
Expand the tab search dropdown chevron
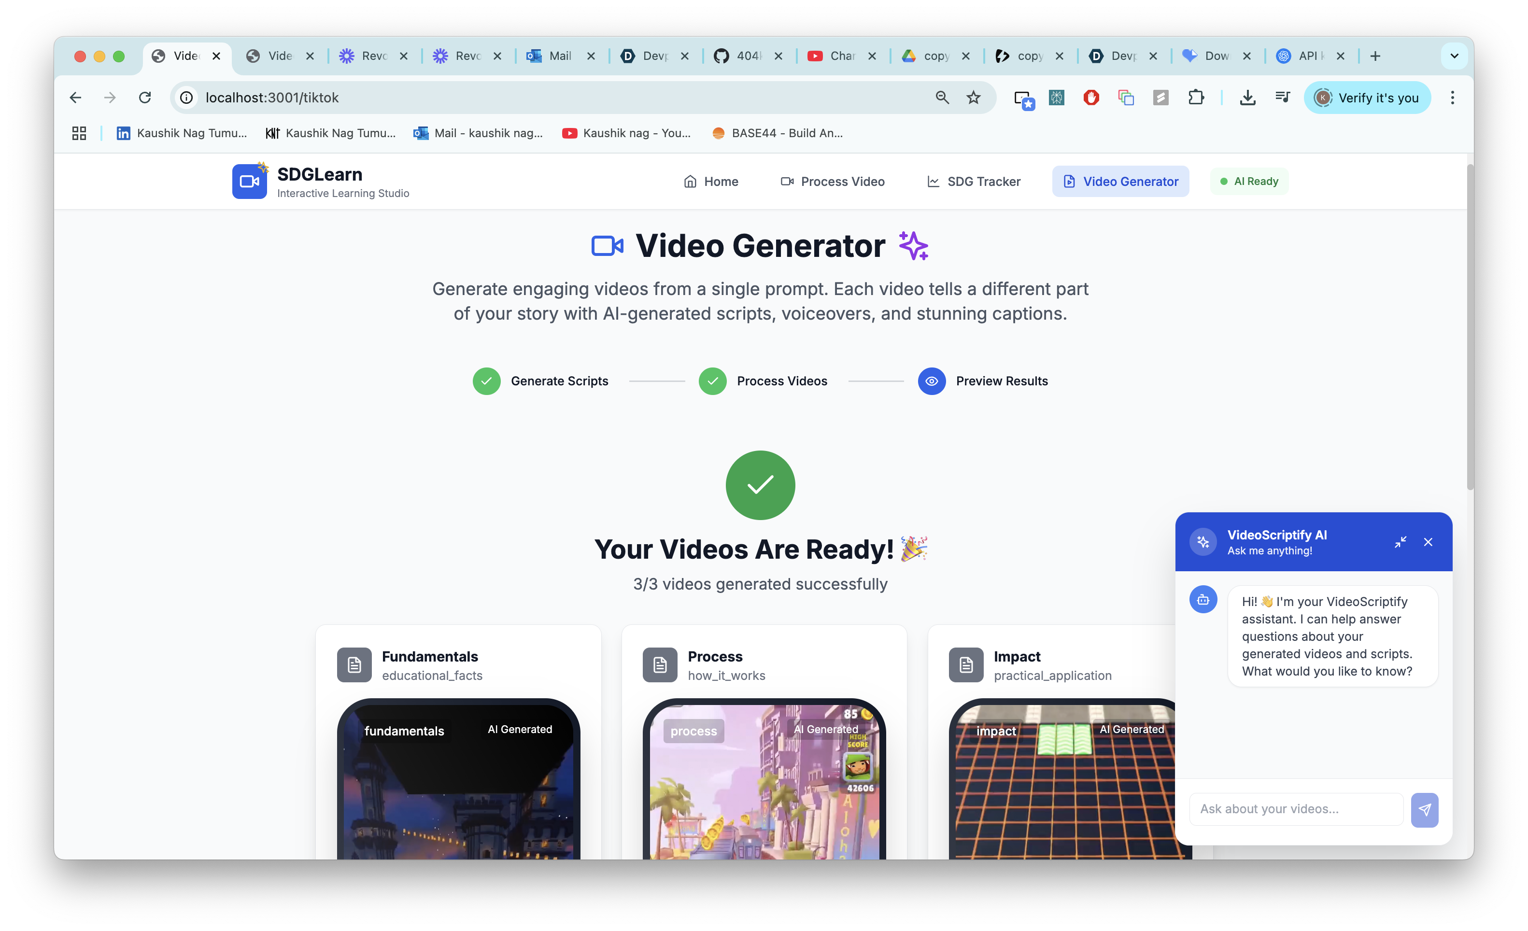point(1454,56)
